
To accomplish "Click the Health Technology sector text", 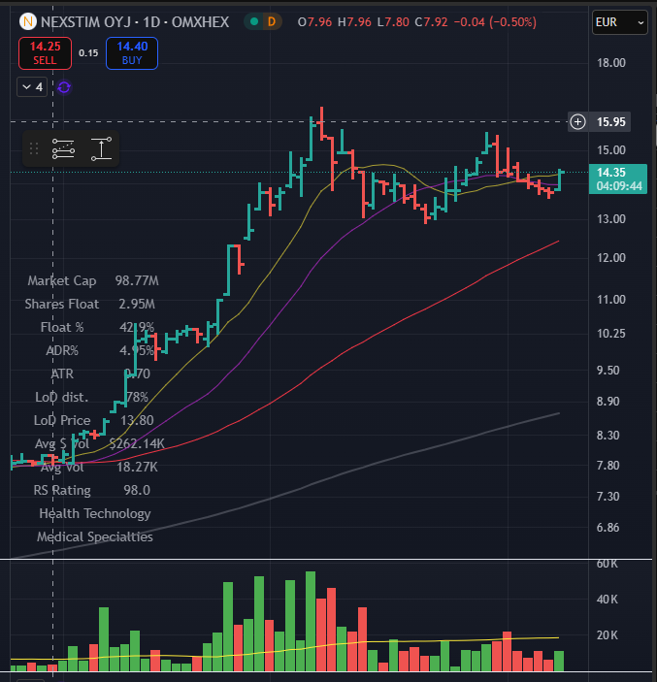I will [x=95, y=513].
